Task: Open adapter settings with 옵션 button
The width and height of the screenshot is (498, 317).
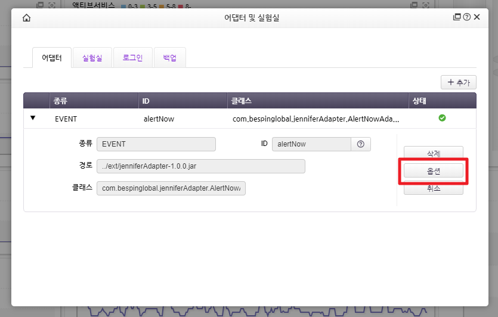Action: click(433, 170)
